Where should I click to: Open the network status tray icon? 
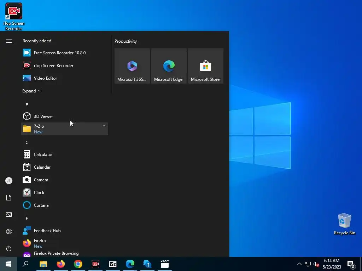[308, 264]
